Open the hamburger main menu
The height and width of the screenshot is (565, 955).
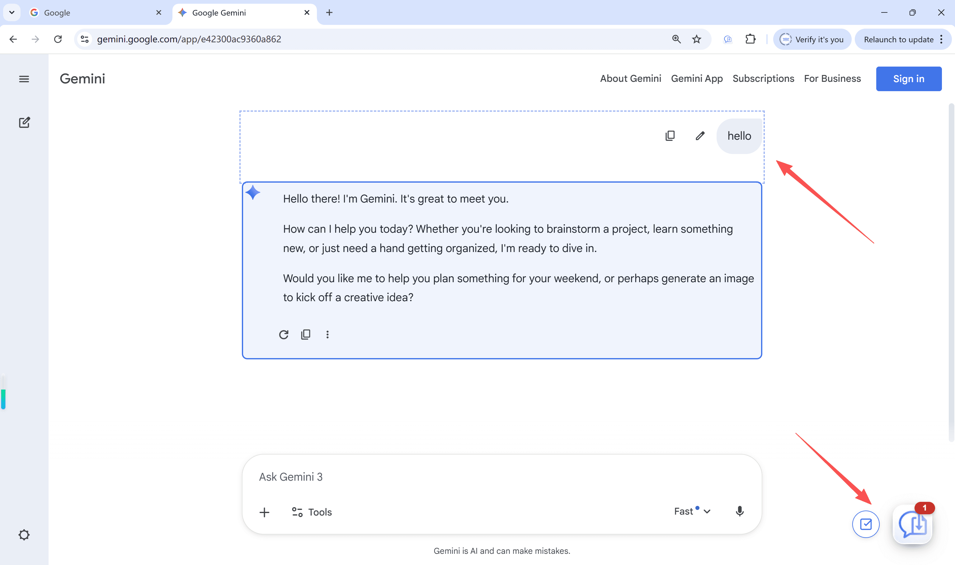tap(24, 79)
